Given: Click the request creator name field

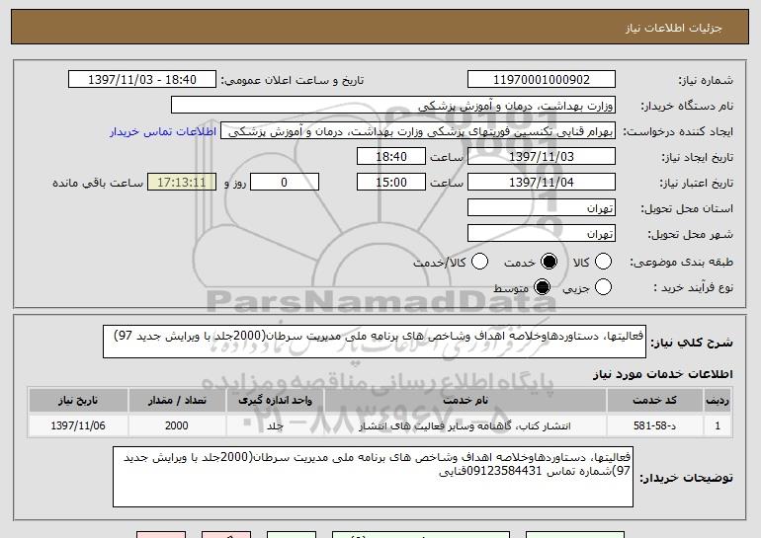Looking at the screenshot, I should [418, 131].
